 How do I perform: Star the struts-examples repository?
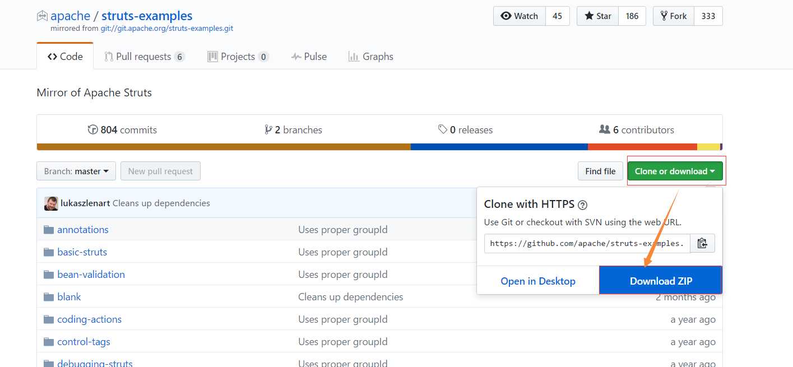pos(598,16)
